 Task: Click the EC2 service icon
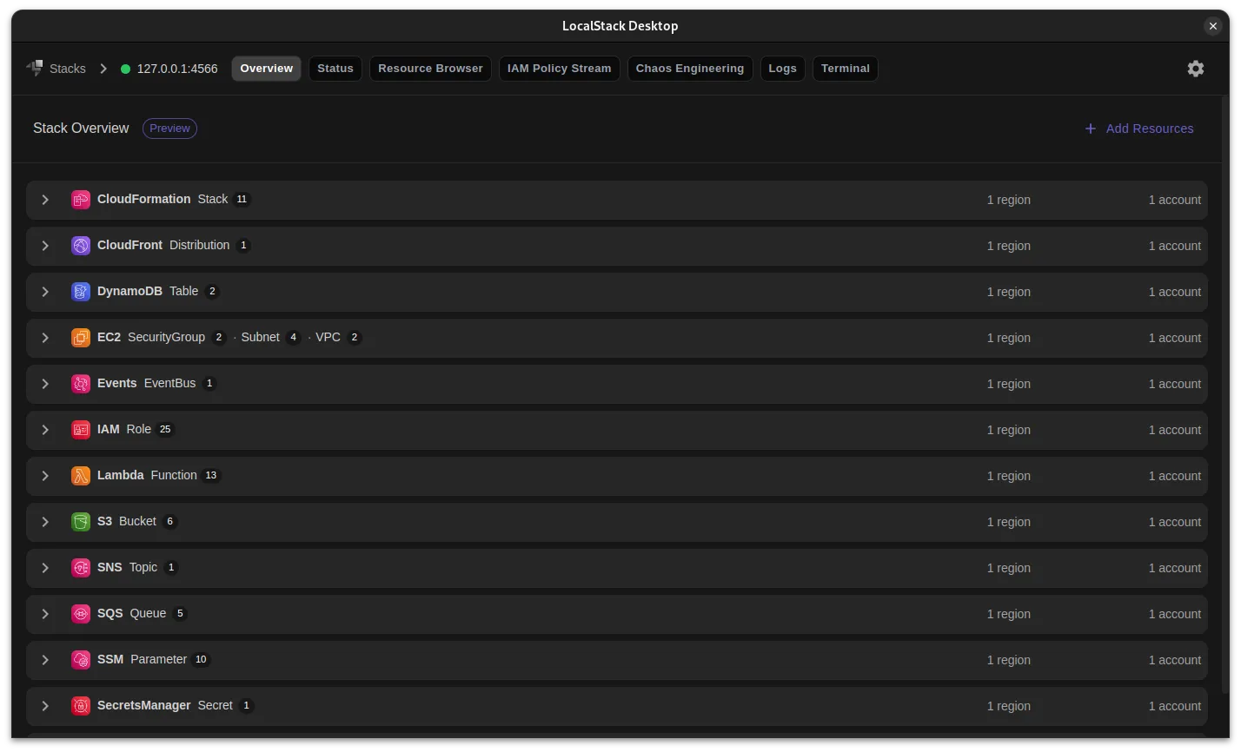coord(81,337)
